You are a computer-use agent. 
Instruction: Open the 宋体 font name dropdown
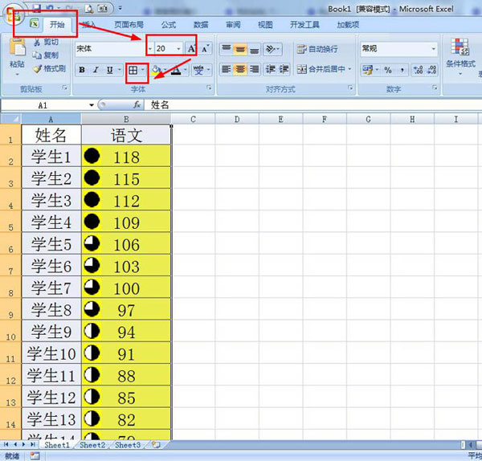coord(149,49)
